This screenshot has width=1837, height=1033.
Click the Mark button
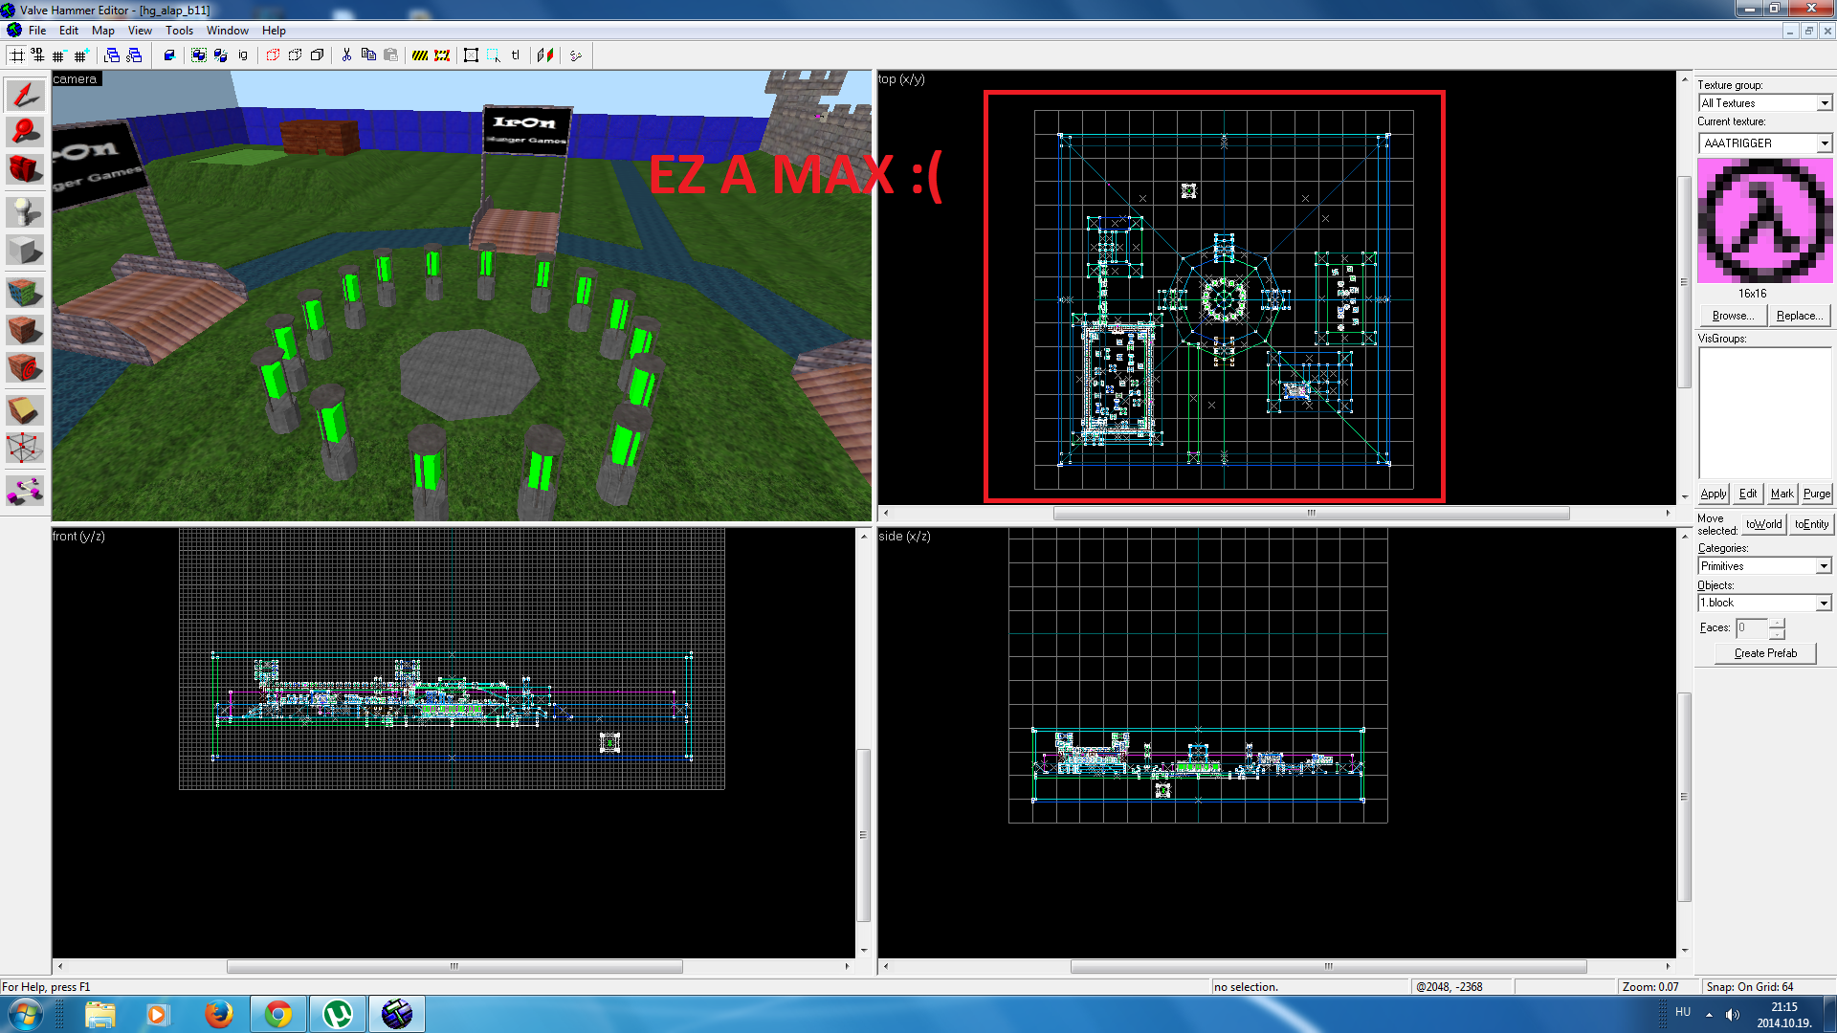click(x=1782, y=494)
